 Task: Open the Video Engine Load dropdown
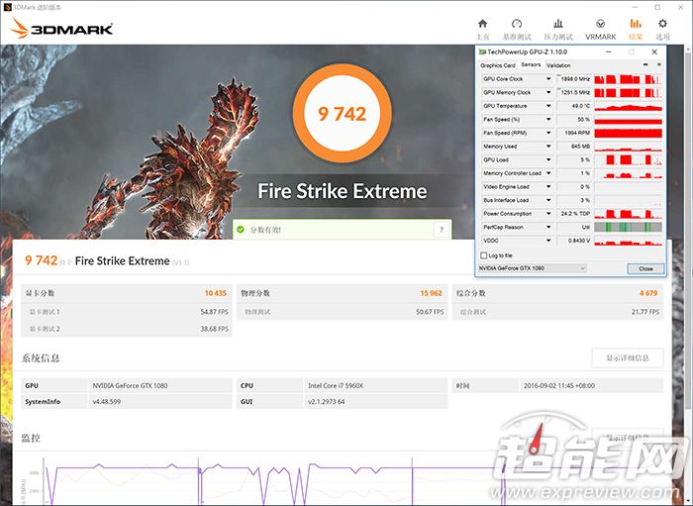(548, 187)
